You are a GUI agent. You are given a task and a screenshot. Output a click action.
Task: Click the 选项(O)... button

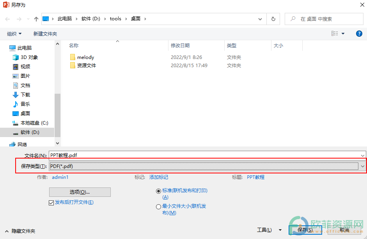[80, 192]
